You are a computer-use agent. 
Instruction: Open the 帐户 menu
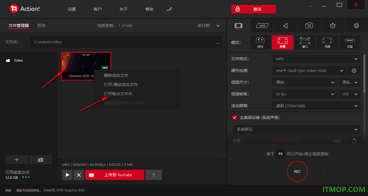[98, 9]
